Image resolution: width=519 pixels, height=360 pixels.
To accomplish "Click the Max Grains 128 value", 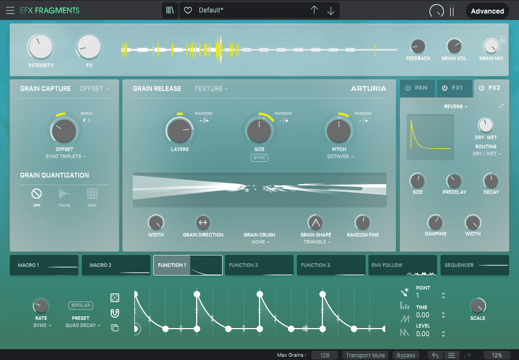I will [325, 355].
